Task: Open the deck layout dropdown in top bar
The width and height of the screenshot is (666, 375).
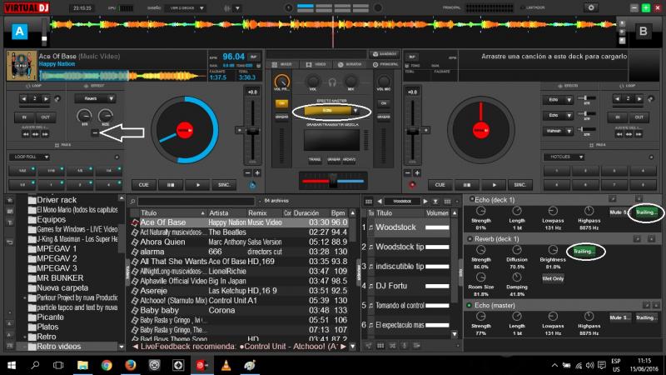Action: [x=186, y=8]
